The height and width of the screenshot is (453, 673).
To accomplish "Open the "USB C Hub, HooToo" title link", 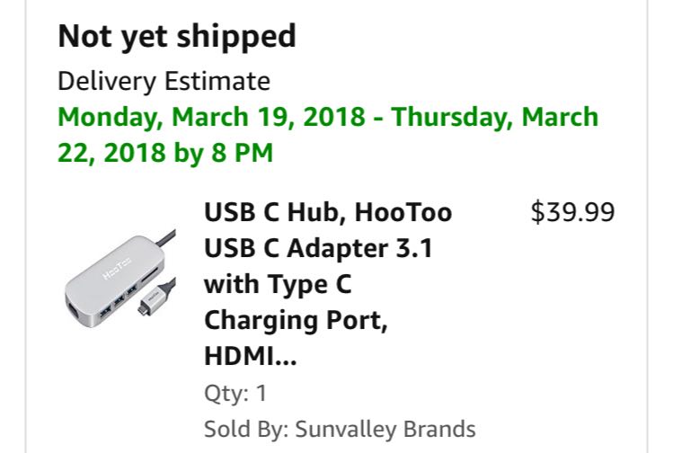I will point(328,213).
